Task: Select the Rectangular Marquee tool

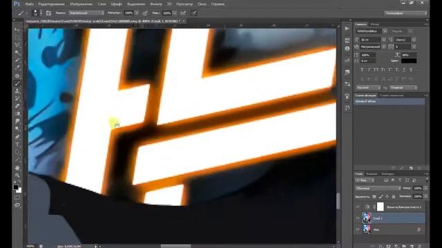Action: (x=17, y=37)
